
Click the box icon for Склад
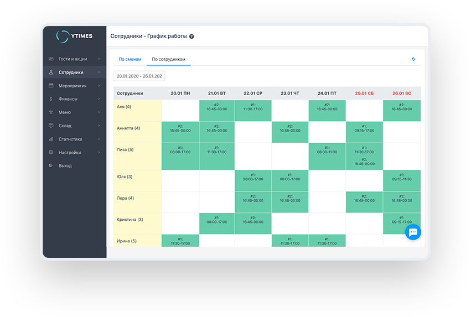point(51,126)
